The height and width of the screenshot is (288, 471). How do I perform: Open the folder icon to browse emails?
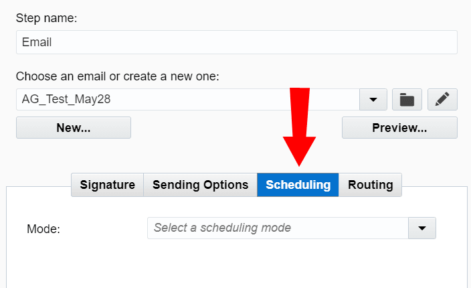click(407, 100)
